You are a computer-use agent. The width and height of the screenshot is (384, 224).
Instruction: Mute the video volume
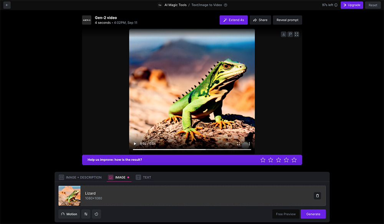click(227, 144)
